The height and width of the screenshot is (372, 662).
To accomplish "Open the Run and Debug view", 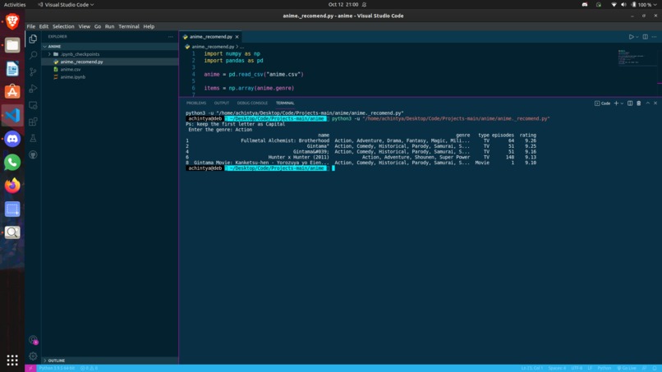I will click(x=33, y=89).
